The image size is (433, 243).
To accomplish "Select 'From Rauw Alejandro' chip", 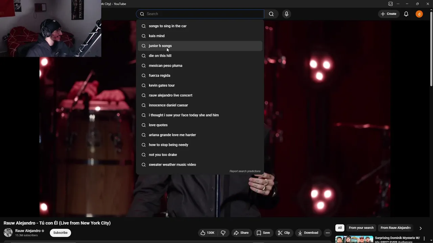I will [x=395, y=228].
